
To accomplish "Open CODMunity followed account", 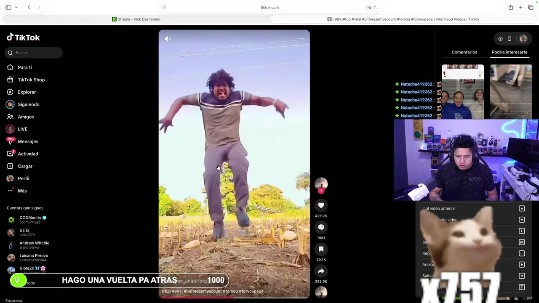I will tap(33, 220).
